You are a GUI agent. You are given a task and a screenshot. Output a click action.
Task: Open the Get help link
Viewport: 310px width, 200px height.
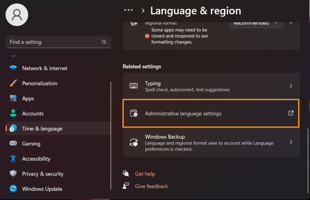(145, 174)
